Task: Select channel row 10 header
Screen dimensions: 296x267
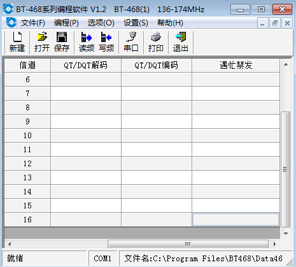Action: click(x=27, y=136)
